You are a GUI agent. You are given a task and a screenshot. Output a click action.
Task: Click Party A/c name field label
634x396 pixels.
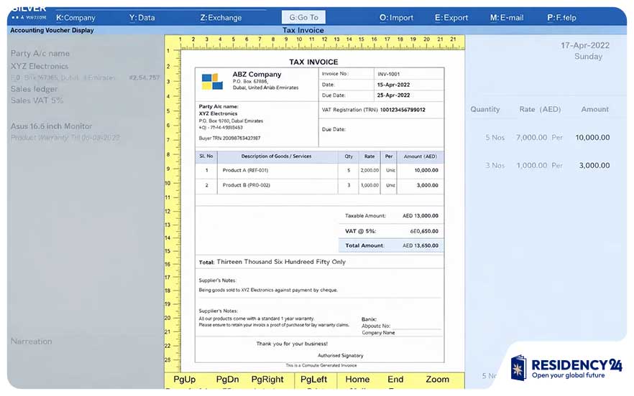click(x=40, y=54)
